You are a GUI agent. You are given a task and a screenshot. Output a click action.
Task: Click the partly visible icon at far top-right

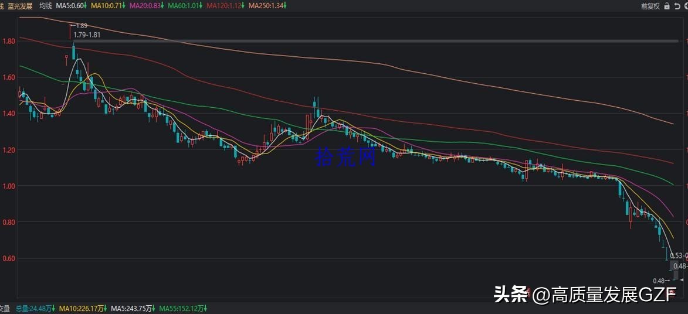click(685, 6)
